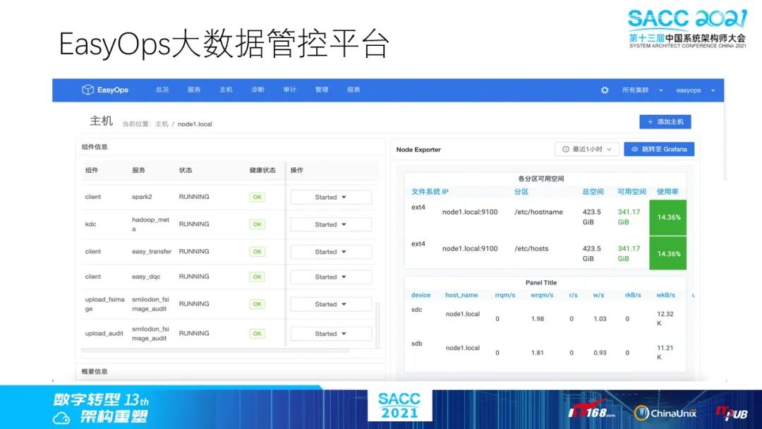Image resolution: width=762 pixels, height=429 pixels.
Task: Open Started dropdown for spark2 row
Action: click(331, 198)
